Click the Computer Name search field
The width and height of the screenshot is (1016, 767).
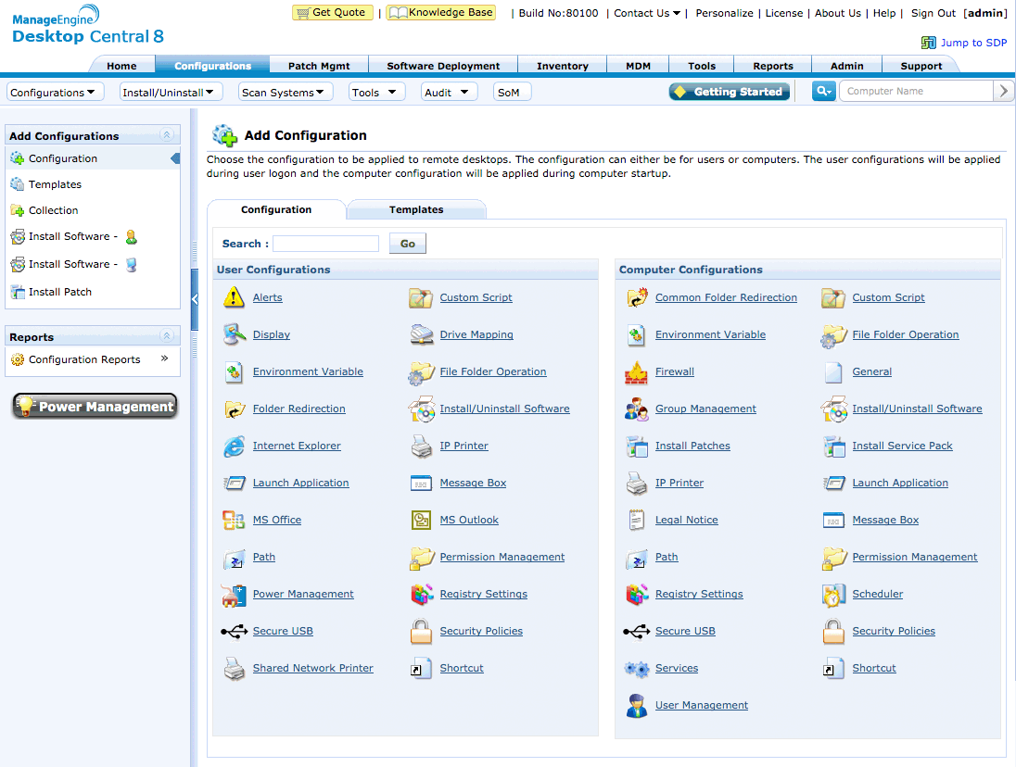pos(916,92)
